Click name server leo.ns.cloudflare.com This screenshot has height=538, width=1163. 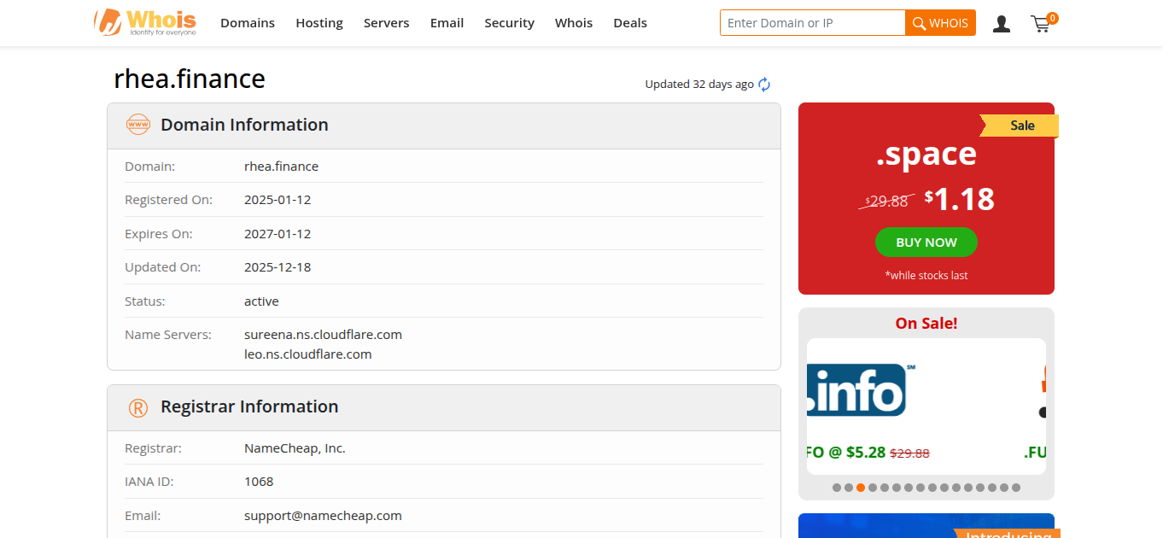(308, 354)
